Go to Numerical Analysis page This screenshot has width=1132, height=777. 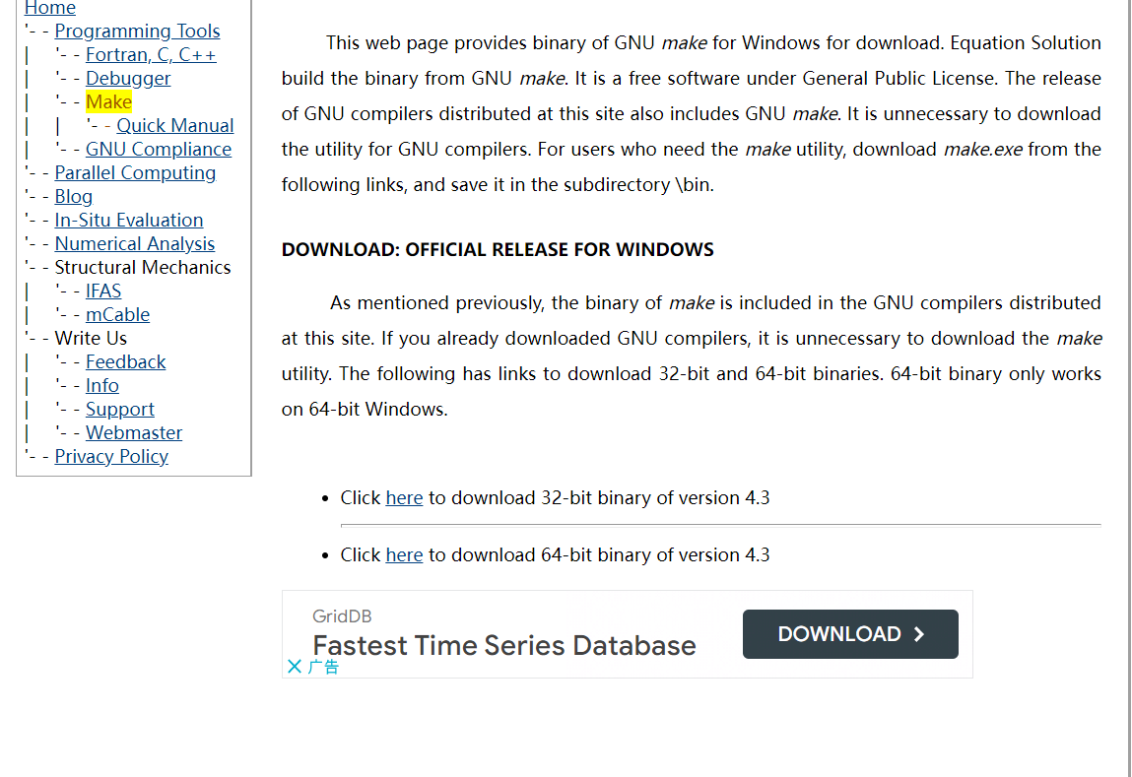(135, 244)
